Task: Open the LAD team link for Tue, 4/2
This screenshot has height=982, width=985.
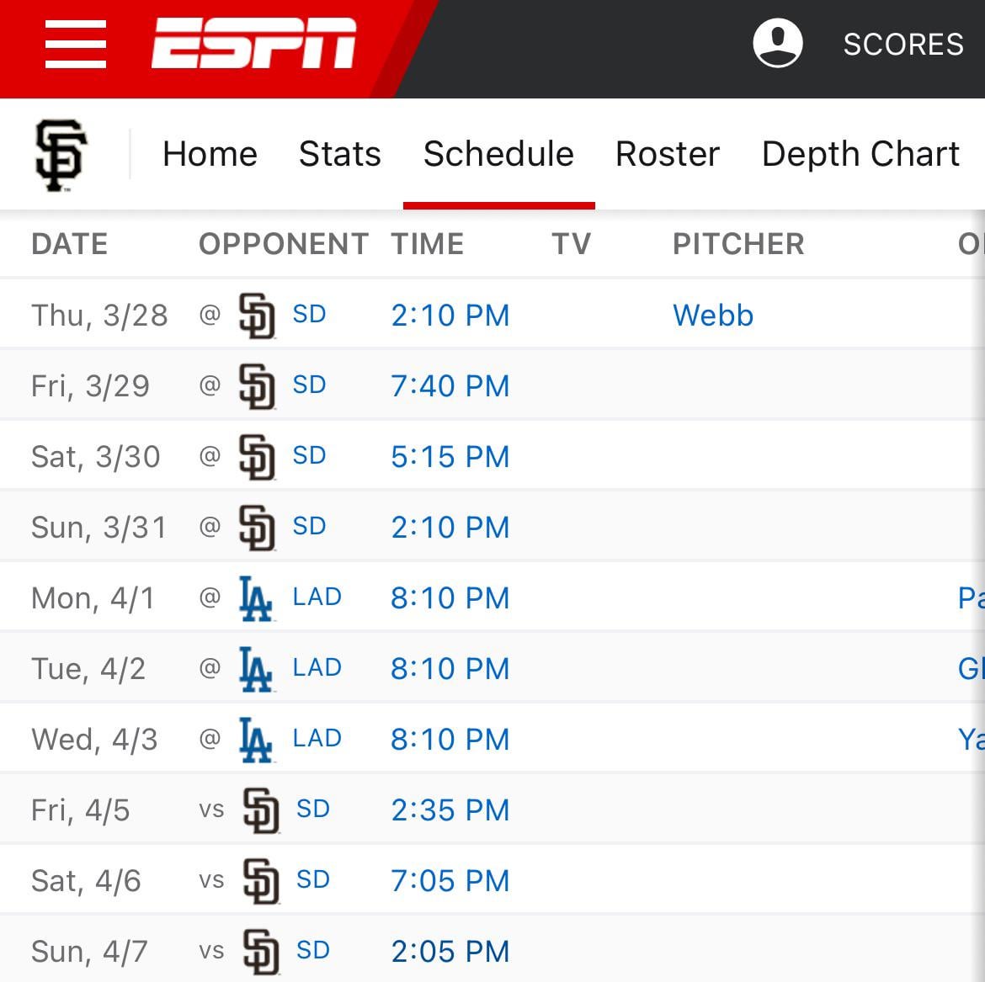Action: point(317,667)
